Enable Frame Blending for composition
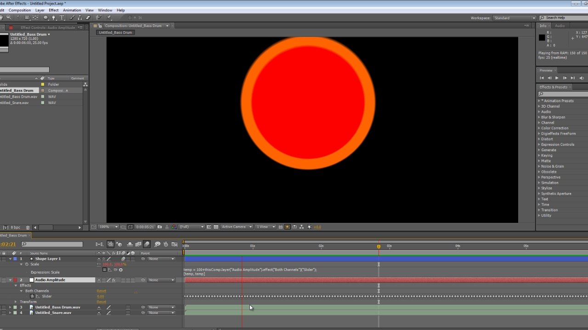 coord(139,244)
